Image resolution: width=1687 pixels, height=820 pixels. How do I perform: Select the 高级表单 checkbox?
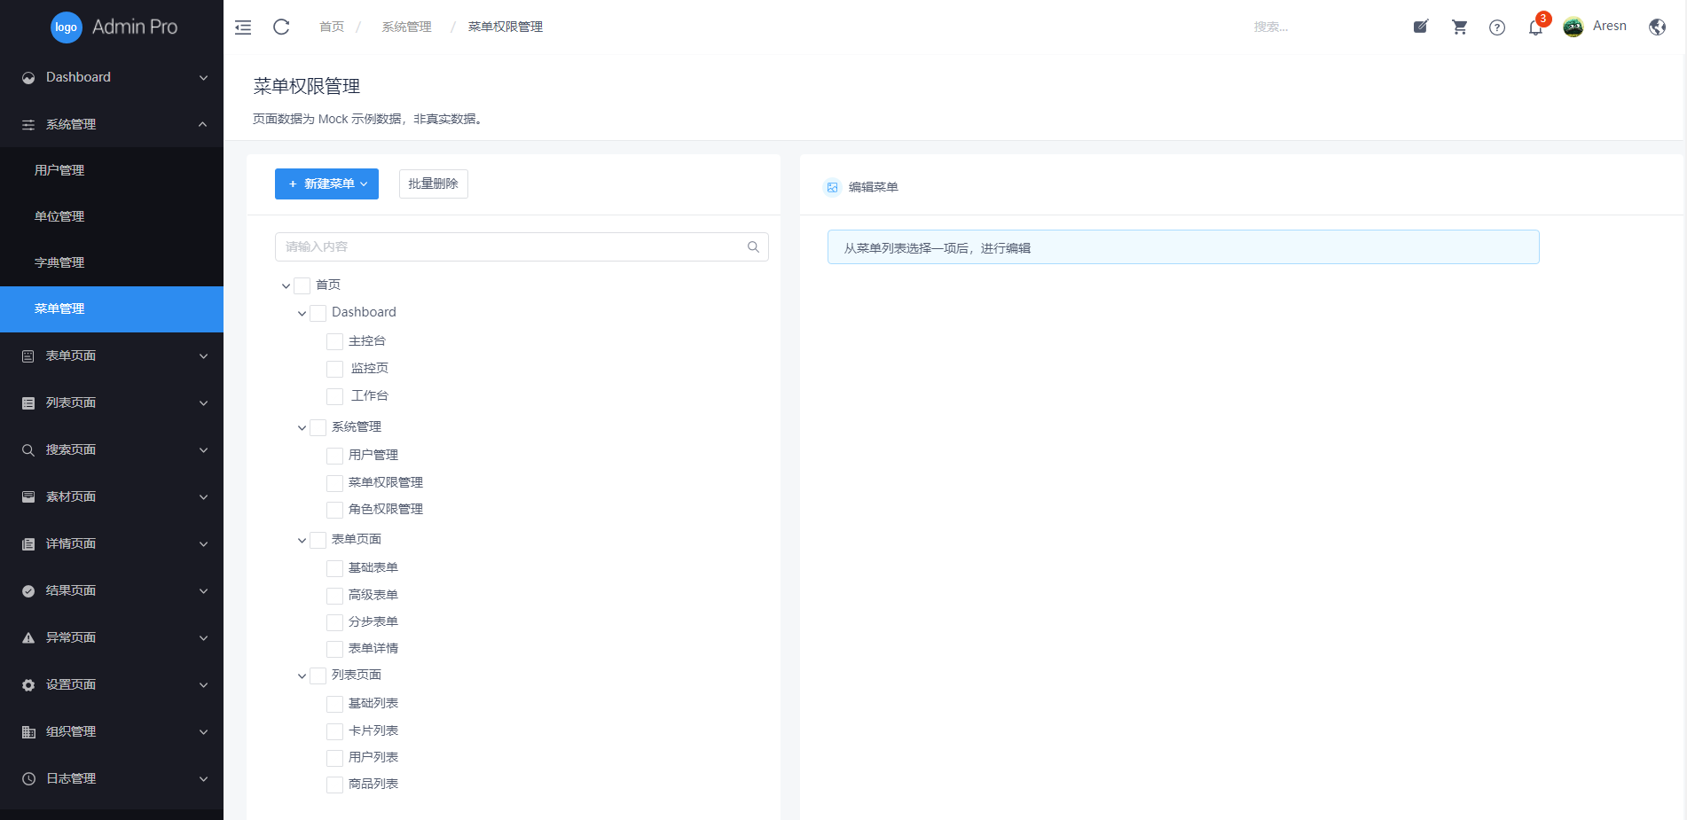coord(334,596)
